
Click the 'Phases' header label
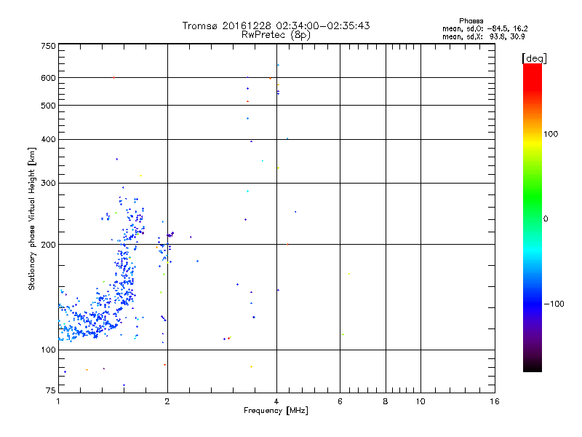click(471, 21)
